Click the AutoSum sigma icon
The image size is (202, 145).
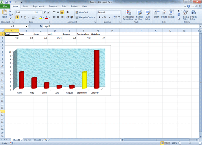pyautogui.click(x=179, y=11)
